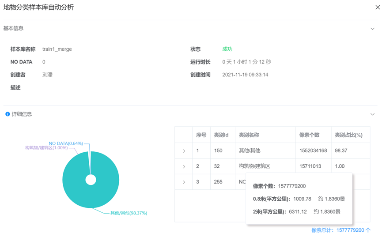Viewport: 382px width, 237px height.
Task: Close the 地物分类样本库自动分析 dialog
Action: tap(378, 8)
